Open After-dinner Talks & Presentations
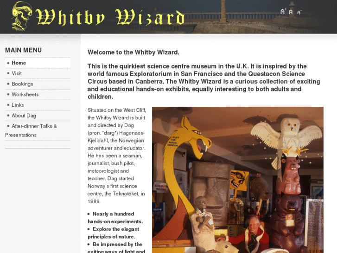The height and width of the screenshot is (253, 337). pos(38,131)
